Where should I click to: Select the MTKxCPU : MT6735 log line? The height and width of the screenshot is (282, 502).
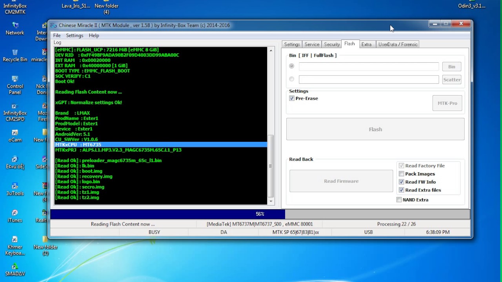point(161,145)
